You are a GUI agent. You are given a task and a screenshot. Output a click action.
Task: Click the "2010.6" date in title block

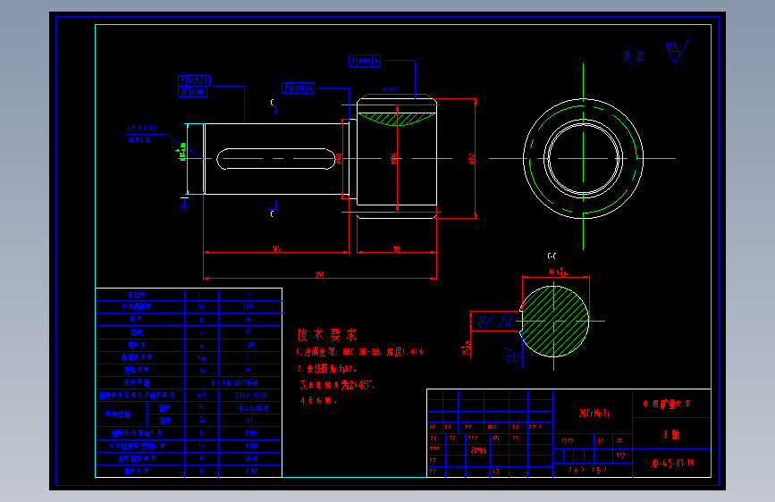[x=478, y=450]
